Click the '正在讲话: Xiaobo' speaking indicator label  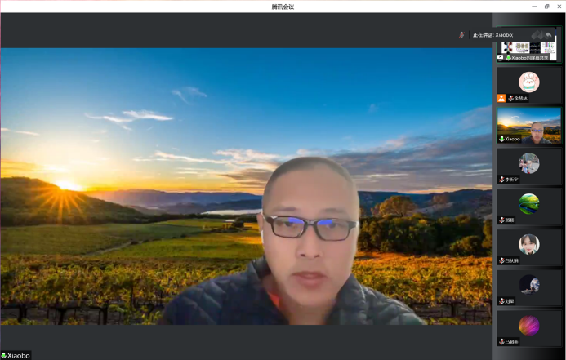pyautogui.click(x=492, y=35)
